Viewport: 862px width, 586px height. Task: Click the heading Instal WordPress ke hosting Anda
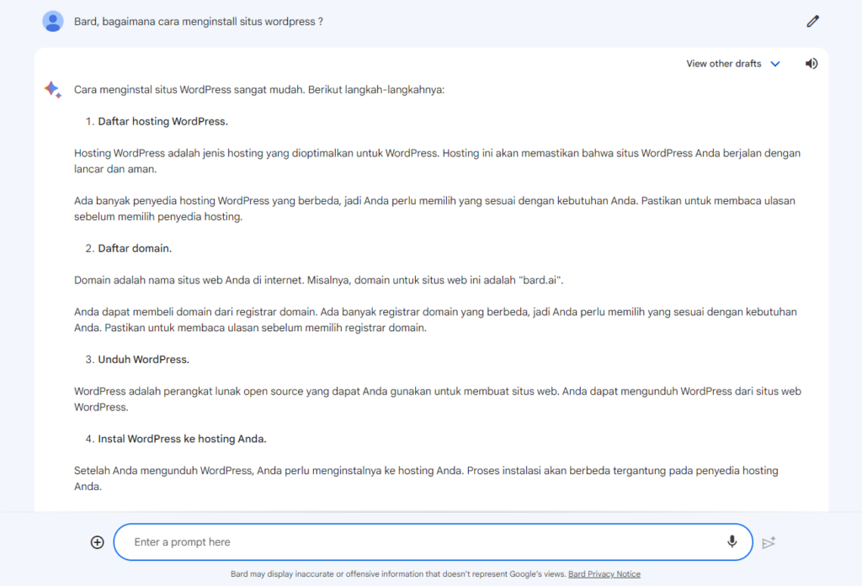(182, 439)
